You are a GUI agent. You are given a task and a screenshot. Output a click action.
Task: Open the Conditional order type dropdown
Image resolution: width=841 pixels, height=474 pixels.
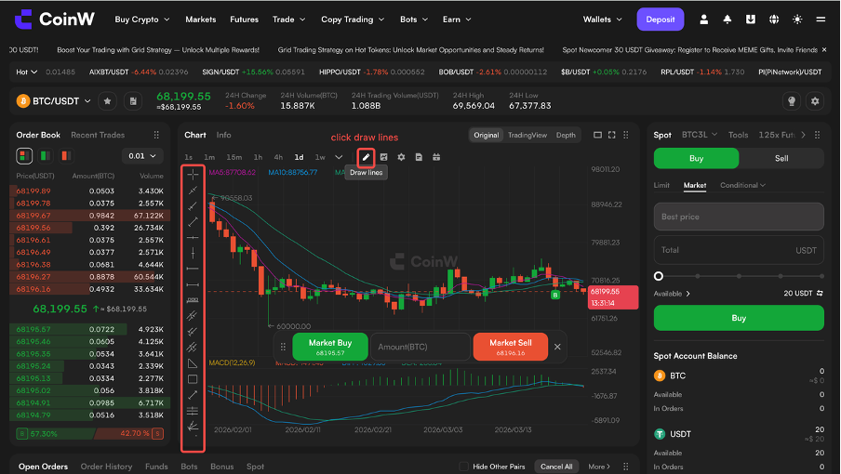coord(742,185)
